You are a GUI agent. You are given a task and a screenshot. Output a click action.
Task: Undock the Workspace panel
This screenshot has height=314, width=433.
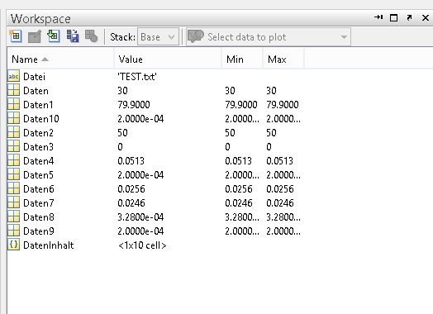[409, 18]
